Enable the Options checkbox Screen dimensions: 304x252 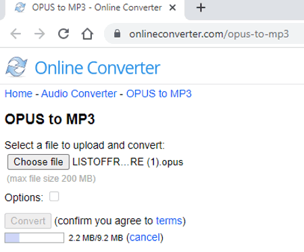click(54, 197)
